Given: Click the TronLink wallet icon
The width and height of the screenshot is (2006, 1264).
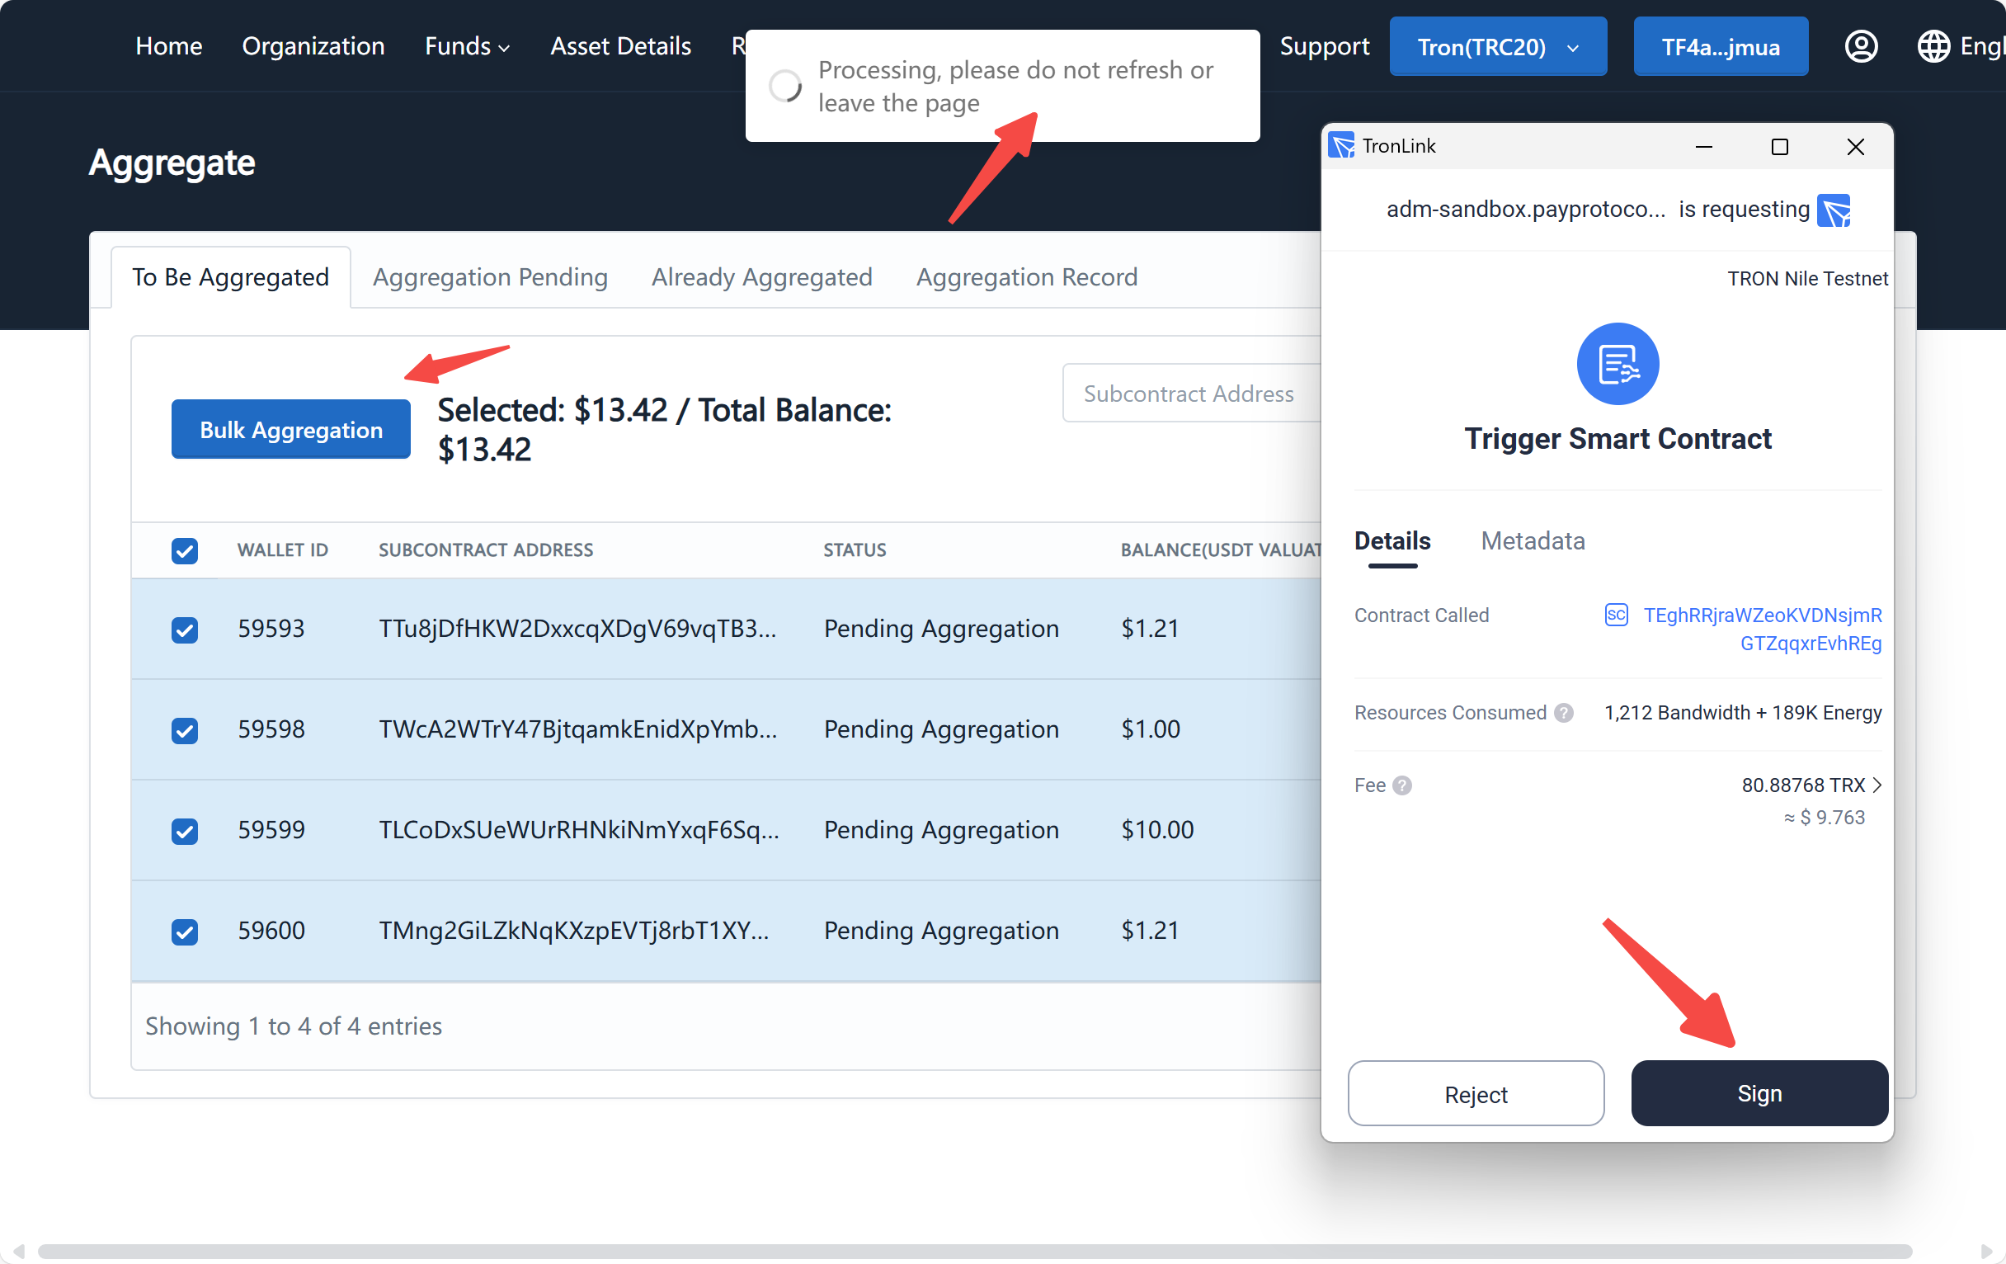Looking at the screenshot, I should pyautogui.click(x=1342, y=144).
